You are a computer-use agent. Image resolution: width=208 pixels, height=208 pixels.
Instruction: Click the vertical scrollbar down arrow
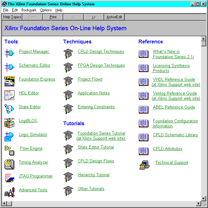point(204,198)
